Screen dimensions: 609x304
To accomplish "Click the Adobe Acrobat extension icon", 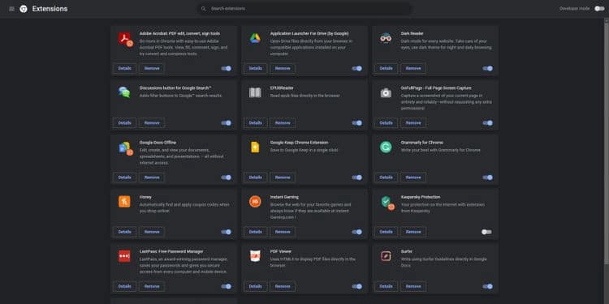I will (125, 39).
